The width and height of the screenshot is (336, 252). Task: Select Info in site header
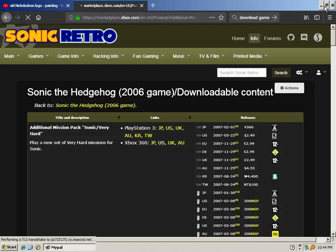254,38
